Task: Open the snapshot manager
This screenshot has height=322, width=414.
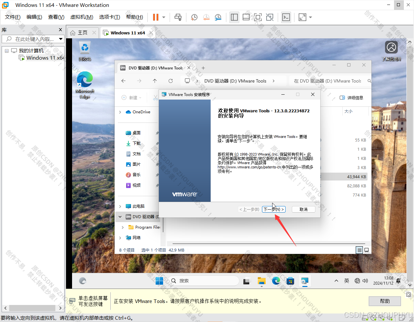Action: (x=218, y=17)
